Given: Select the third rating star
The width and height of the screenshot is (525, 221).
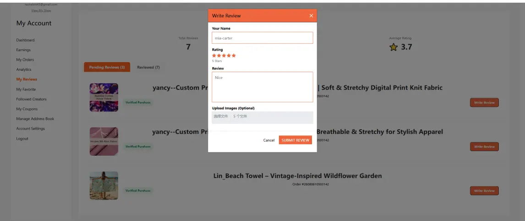Looking at the screenshot, I should click(224, 55).
